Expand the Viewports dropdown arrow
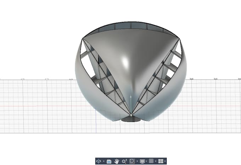Screen dimensions: 241x165 tap(165, 161)
